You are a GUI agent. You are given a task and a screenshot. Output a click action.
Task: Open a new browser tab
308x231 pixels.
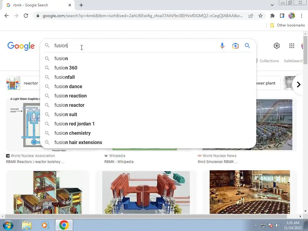click(81, 5)
